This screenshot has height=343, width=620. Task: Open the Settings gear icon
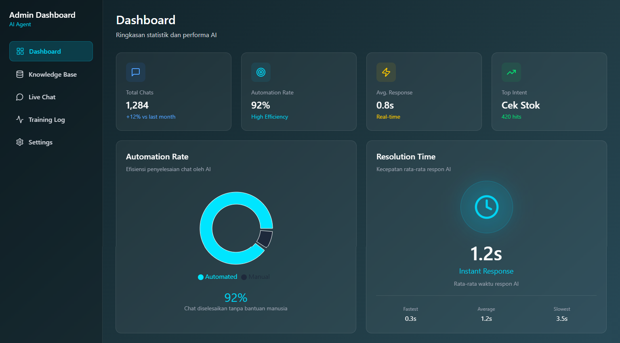[x=19, y=142]
